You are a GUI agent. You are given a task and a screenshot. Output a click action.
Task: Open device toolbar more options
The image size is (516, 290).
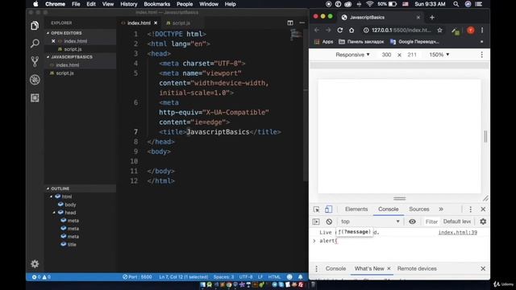point(482,55)
